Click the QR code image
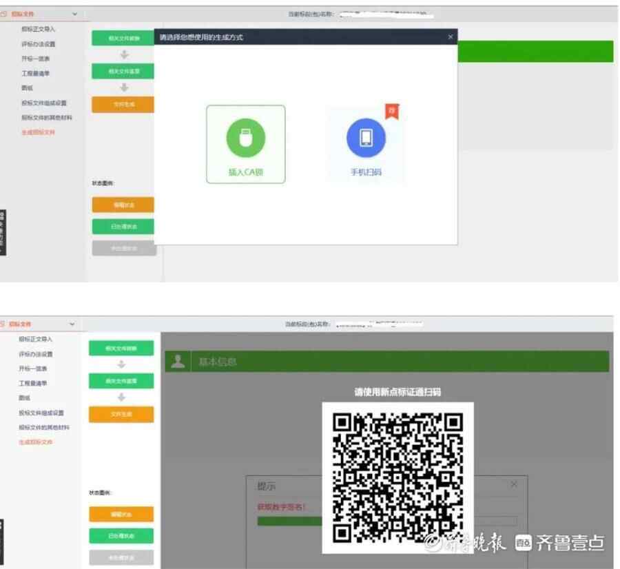Viewport: 620px width, 569px height. point(397,477)
